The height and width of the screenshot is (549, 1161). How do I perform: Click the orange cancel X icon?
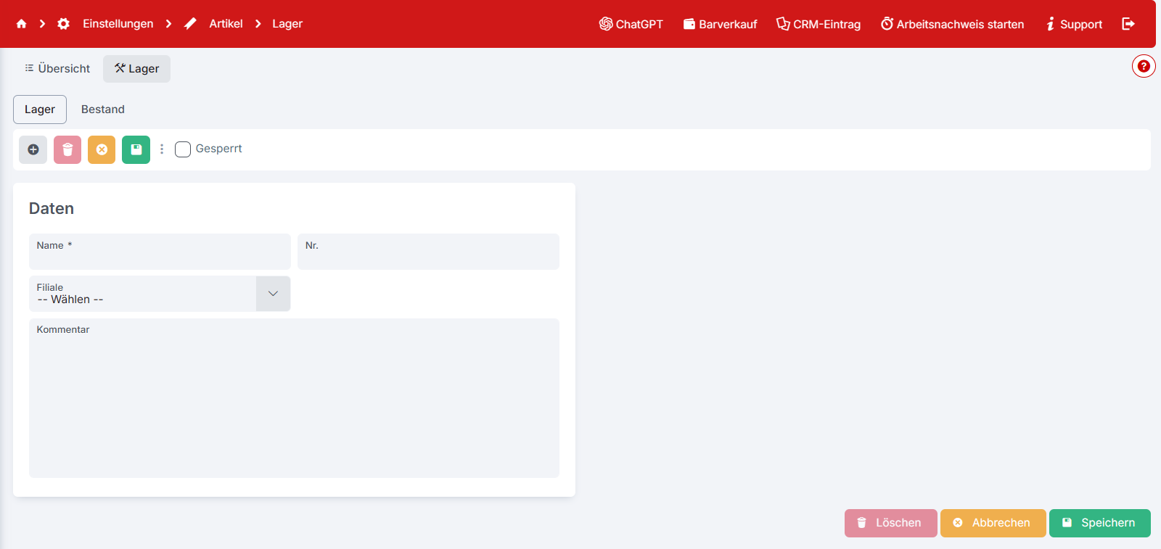102,149
